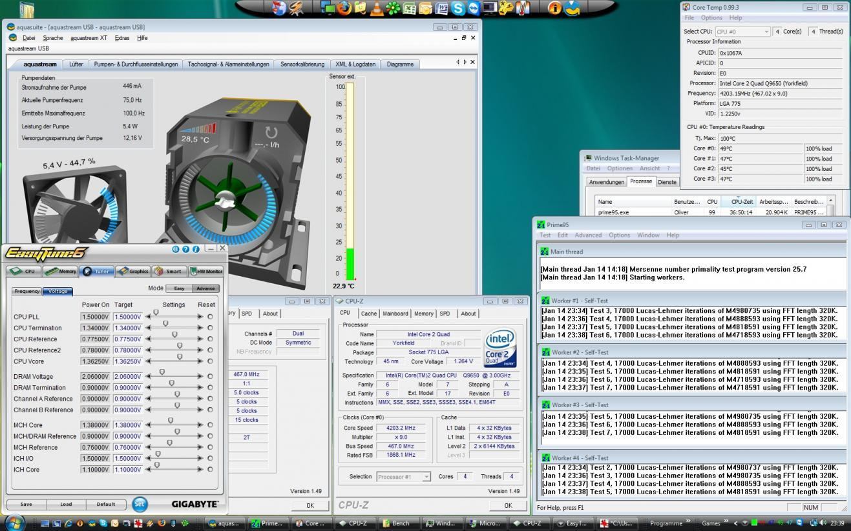Launch Firefox from the top dock
Screen dimensions: 851x531
[x=344, y=8]
